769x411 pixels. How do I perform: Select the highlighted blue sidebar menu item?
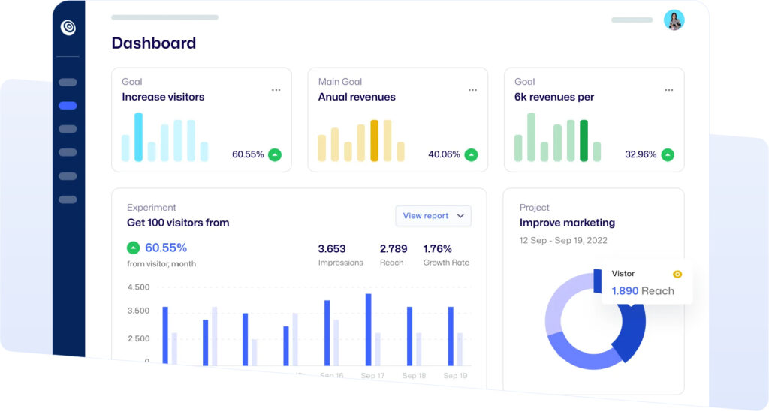pyautogui.click(x=68, y=106)
